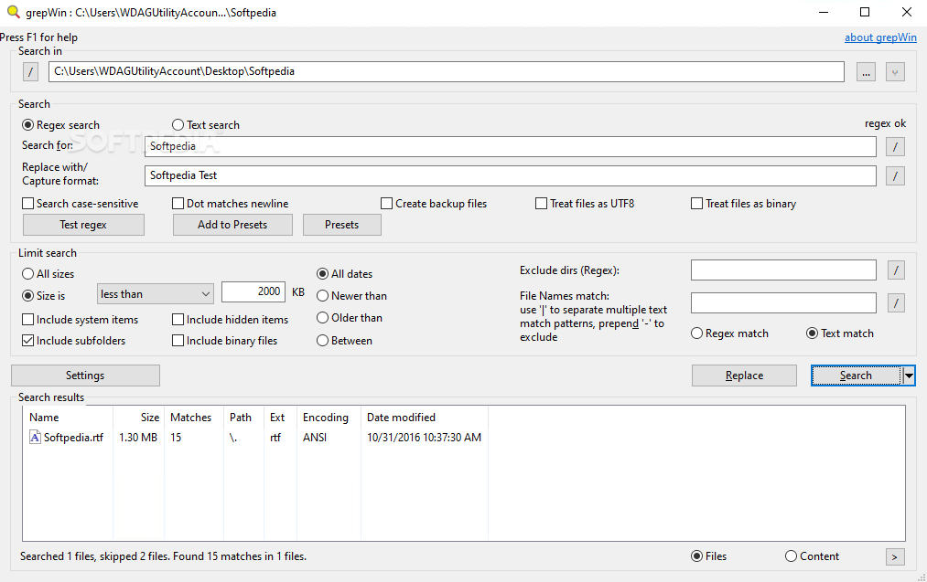Enable Include binary files checkbox
The height and width of the screenshot is (582, 927).
178,341
